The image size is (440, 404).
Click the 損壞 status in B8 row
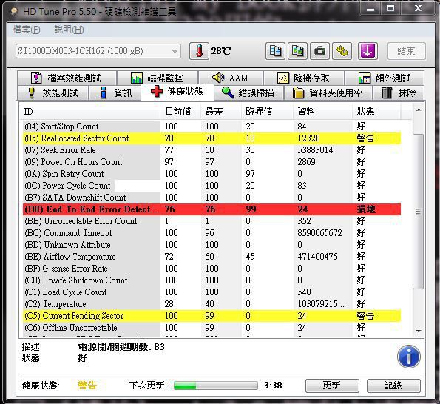(x=366, y=209)
